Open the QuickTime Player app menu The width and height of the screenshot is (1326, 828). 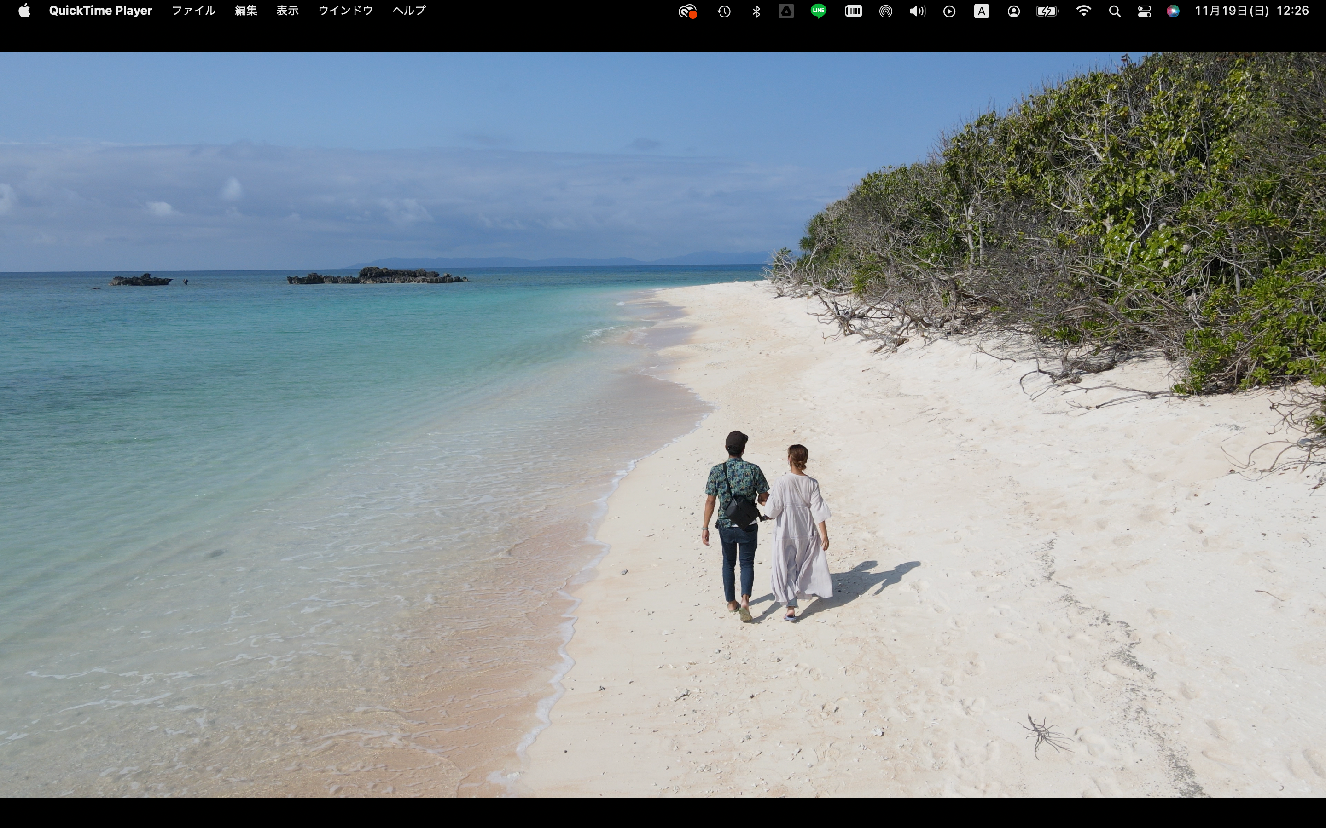click(x=100, y=11)
